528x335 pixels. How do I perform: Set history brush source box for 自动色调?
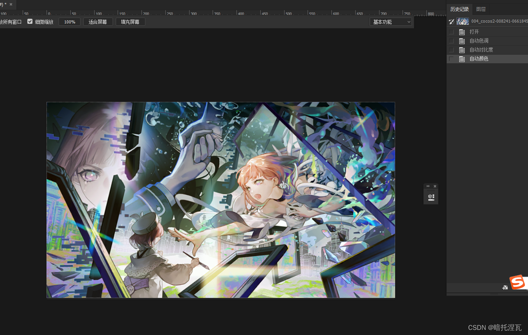click(451, 41)
